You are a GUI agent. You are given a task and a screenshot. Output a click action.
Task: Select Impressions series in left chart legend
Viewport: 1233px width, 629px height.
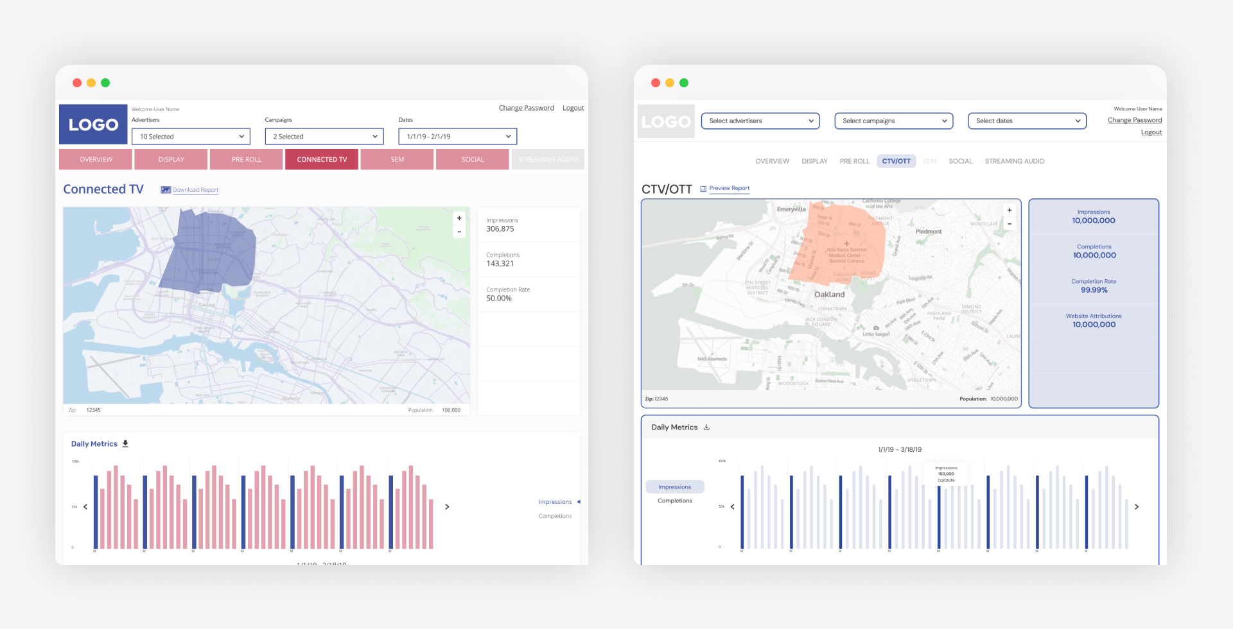point(555,502)
